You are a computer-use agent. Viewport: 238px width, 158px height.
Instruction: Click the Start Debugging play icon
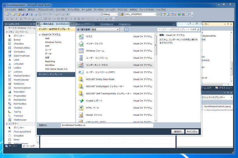point(67,14)
